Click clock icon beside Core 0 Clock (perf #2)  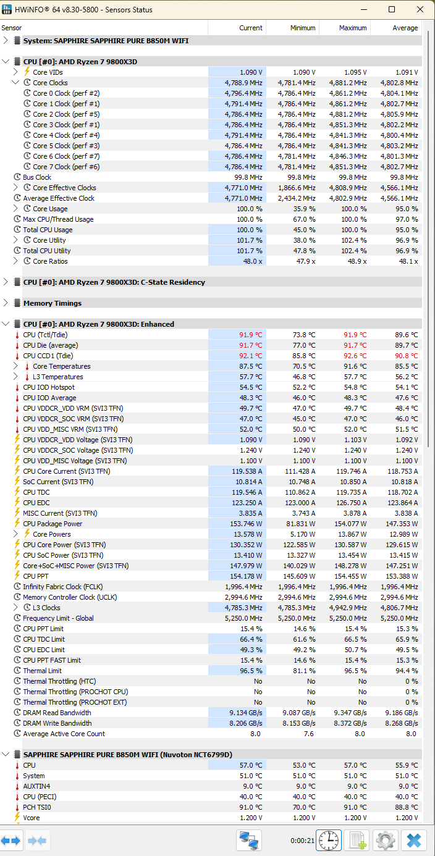click(27, 93)
